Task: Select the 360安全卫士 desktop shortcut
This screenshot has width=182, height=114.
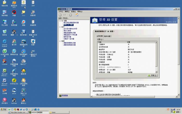Action: (x=14, y=81)
